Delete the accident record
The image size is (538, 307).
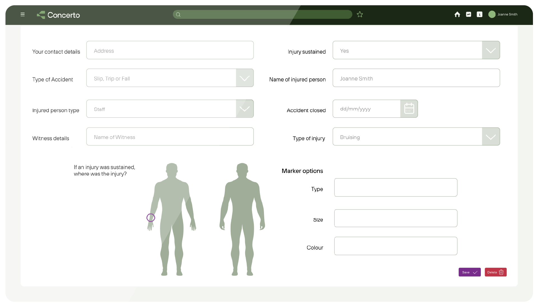496,272
